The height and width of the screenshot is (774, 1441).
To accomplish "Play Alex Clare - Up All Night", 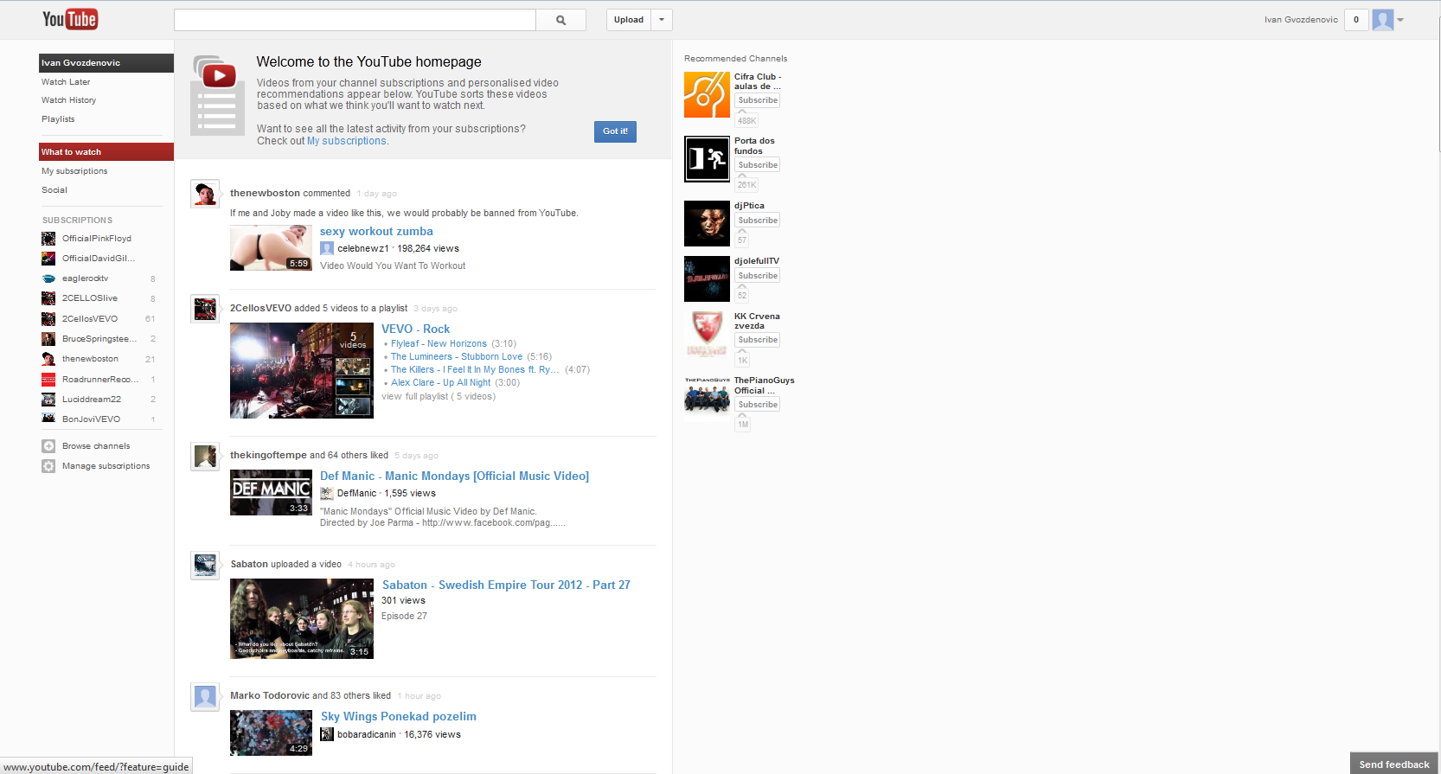I will click(440, 383).
